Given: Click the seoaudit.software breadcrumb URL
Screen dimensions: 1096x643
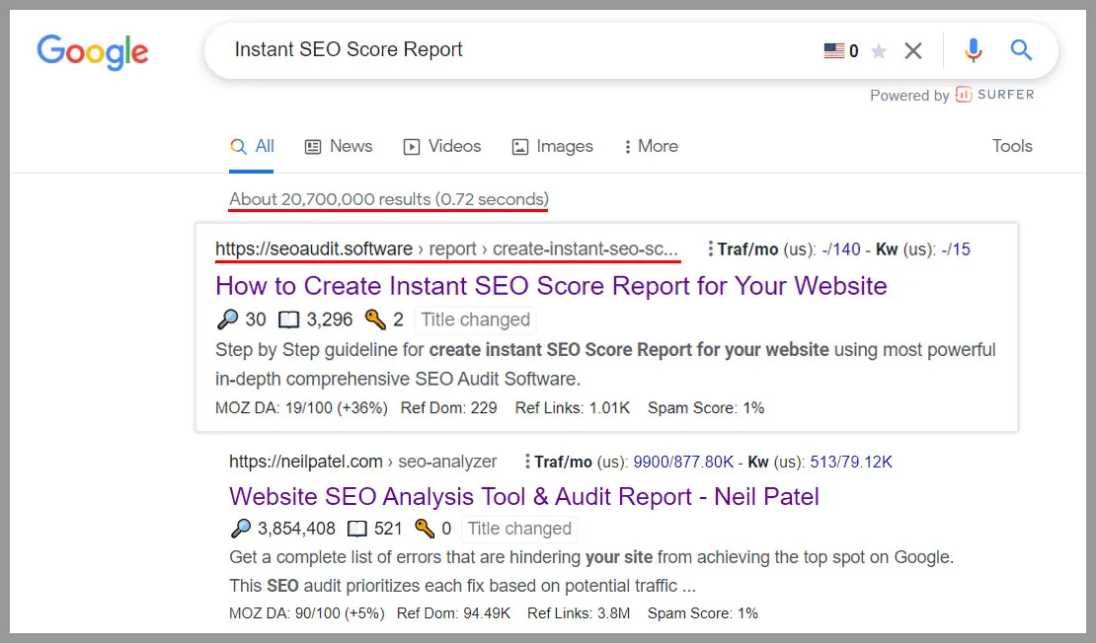Looking at the screenshot, I should (x=446, y=250).
